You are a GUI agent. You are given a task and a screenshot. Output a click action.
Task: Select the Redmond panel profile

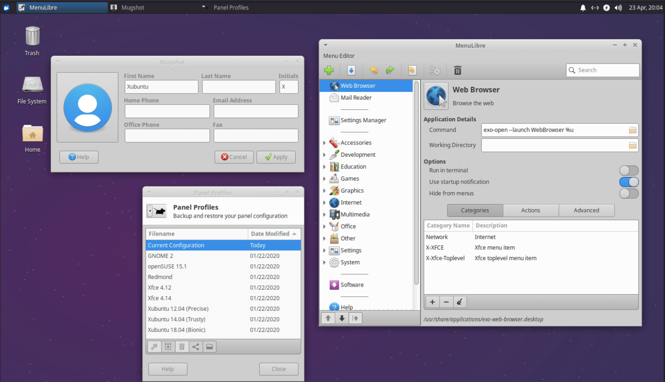pos(223,277)
